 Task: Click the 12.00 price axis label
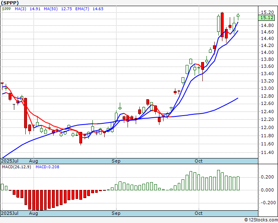[267, 127]
